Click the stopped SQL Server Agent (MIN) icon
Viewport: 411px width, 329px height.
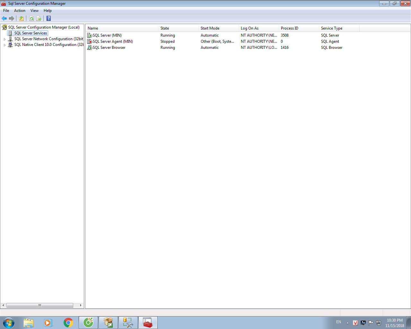pos(90,41)
